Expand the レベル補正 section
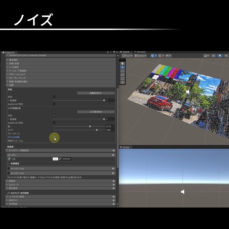229x229 pixels. pyautogui.click(x=61, y=67)
